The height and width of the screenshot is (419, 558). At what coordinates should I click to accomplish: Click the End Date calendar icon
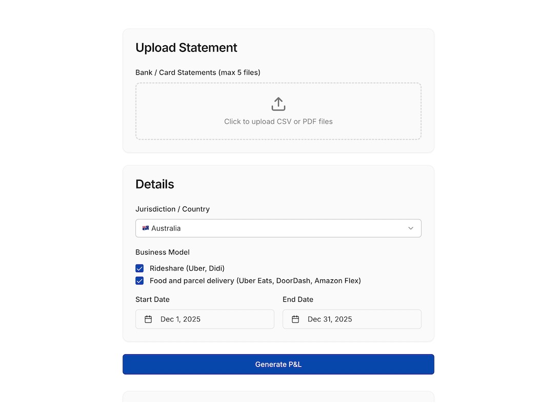295,319
